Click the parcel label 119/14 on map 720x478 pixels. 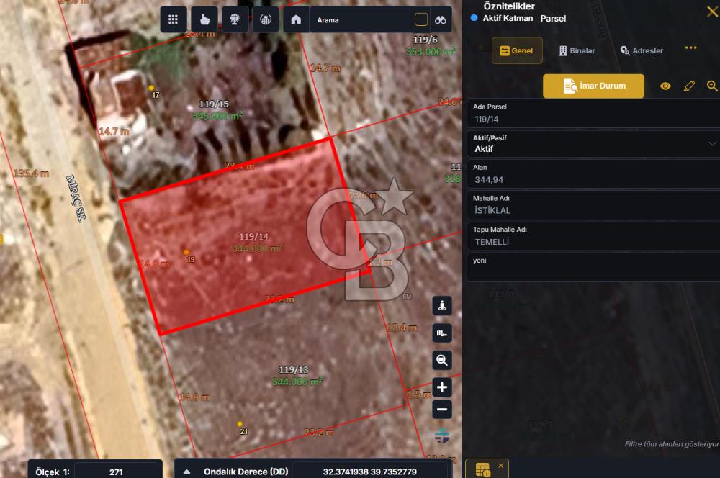(x=253, y=236)
